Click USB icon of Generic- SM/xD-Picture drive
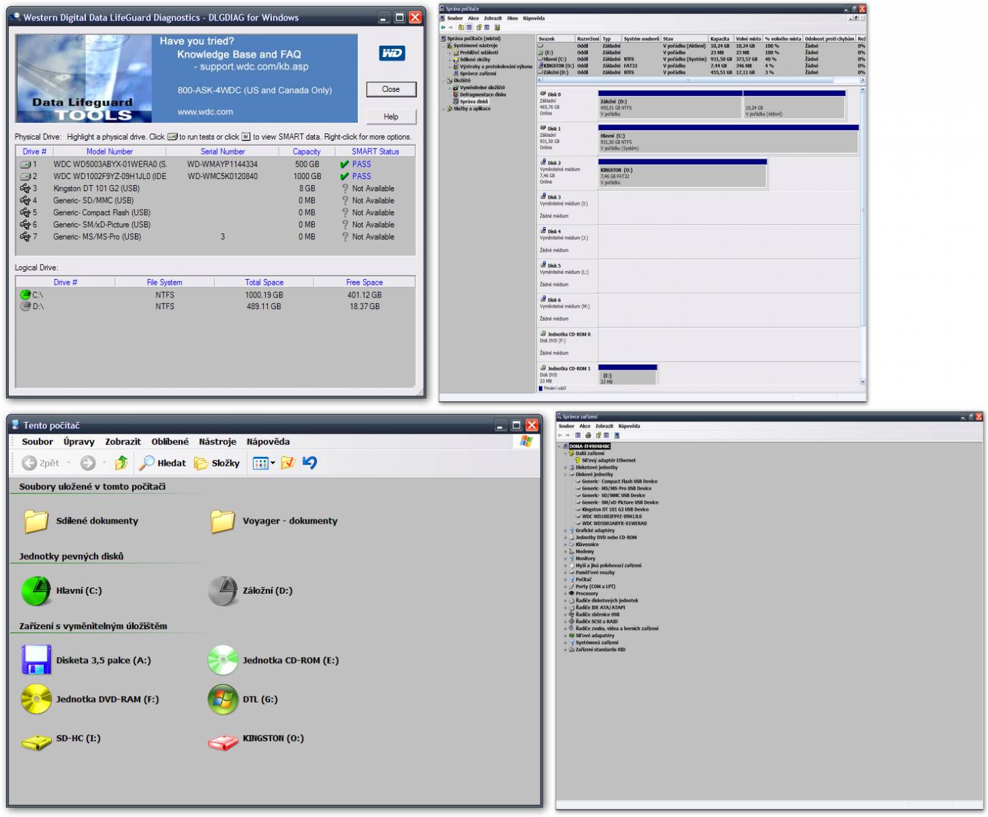The image size is (988, 817). (25, 225)
